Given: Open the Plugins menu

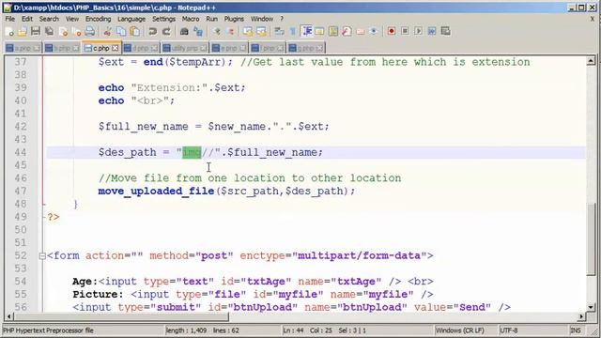Looking at the screenshot, I should tap(234, 19).
